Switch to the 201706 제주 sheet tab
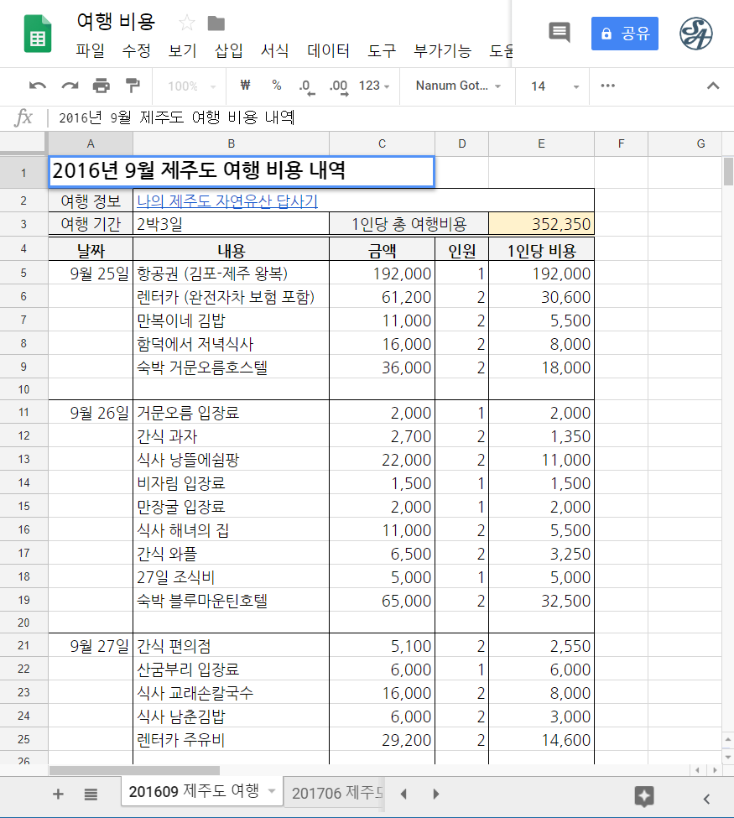The width and height of the screenshot is (734, 818). pyautogui.click(x=337, y=793)
